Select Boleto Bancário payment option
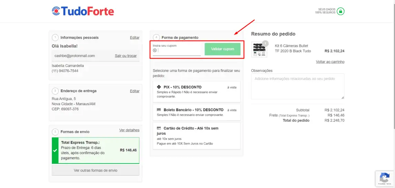 (x=197, y=112)
